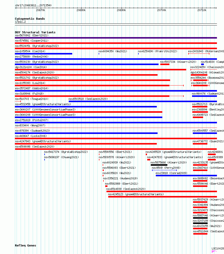Viewport: 224px width, 254px height.
Task: Click the Cytogenetic Bands track title
Action: click(x=30, y=19)
